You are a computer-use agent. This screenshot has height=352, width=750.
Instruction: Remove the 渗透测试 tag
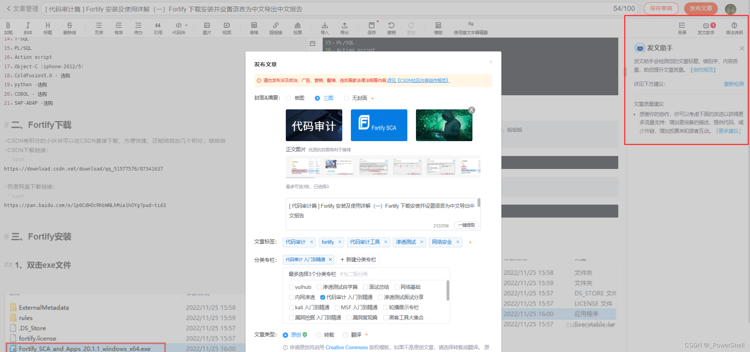(x=422, y=242)
